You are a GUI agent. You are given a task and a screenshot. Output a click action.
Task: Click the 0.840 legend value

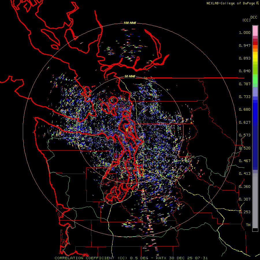pyautogui.click(x=245, y=71)
